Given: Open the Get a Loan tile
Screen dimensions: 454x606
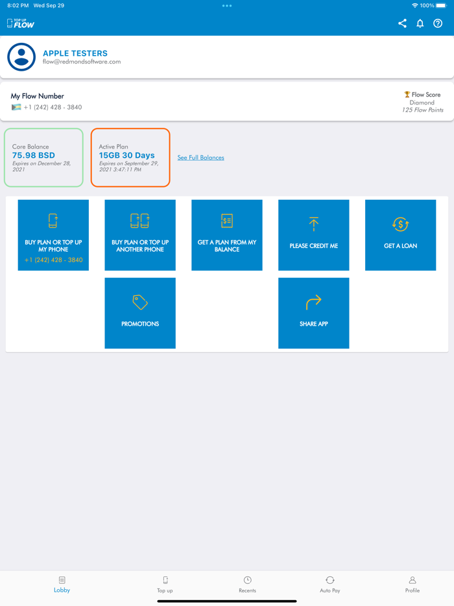Looking at the screenshot, I should (x=400, y=235).
